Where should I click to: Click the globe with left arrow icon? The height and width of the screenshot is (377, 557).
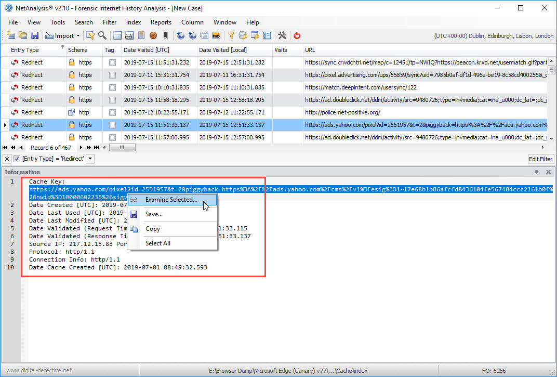tap(193, 35)
